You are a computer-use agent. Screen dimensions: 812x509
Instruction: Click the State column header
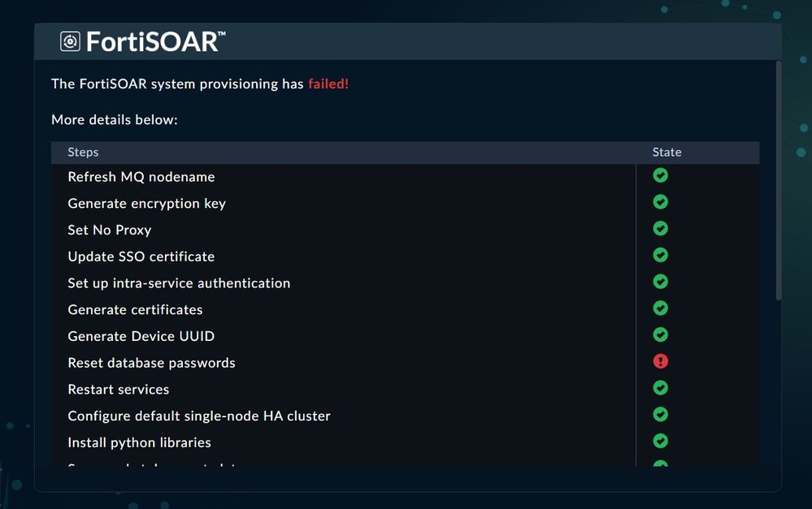(x=667, y=153)
